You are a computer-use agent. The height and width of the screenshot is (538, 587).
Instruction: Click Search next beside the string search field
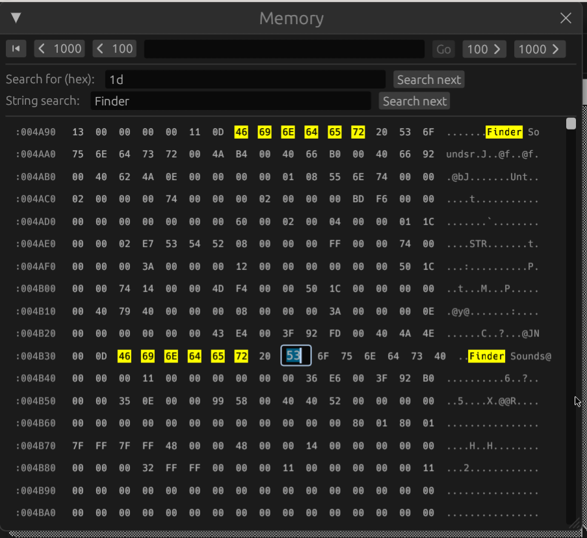click(x=414, y=100)
